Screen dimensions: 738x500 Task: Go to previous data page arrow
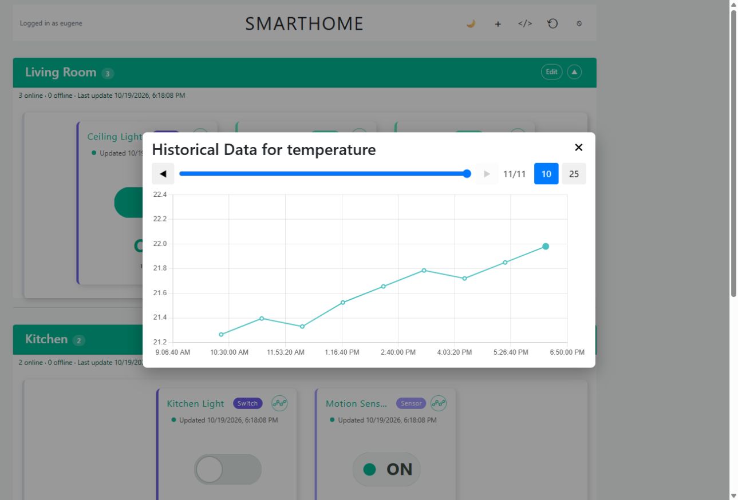[163, 174]
